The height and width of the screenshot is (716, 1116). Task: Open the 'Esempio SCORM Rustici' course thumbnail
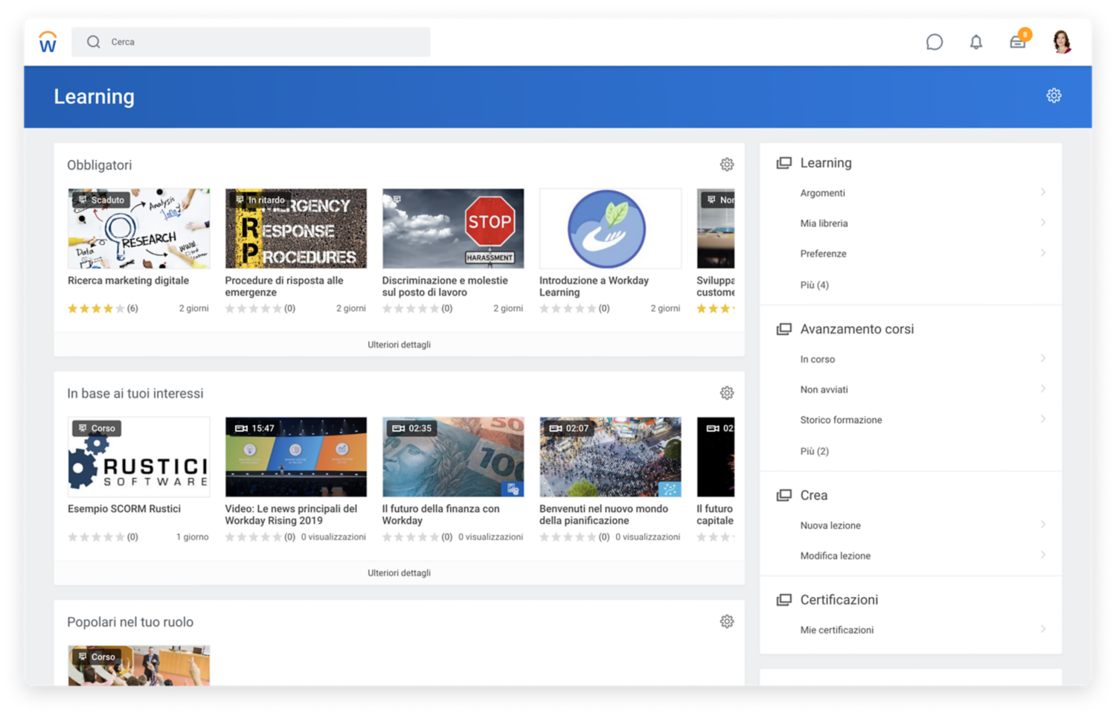[x=138, y=456]
